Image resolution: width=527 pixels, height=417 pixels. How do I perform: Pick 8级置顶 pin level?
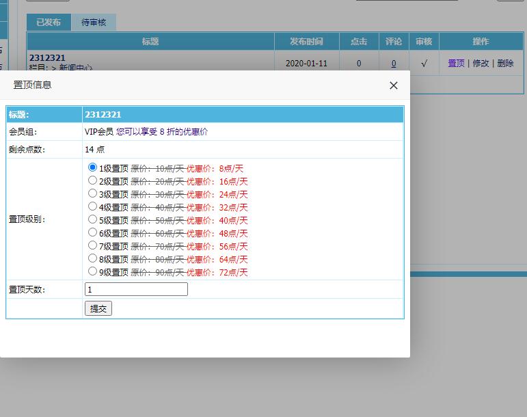[92, 258]
